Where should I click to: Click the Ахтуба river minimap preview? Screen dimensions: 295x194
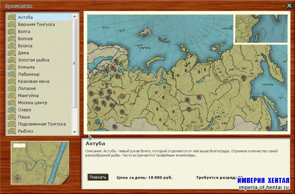(x=40, y=162)
